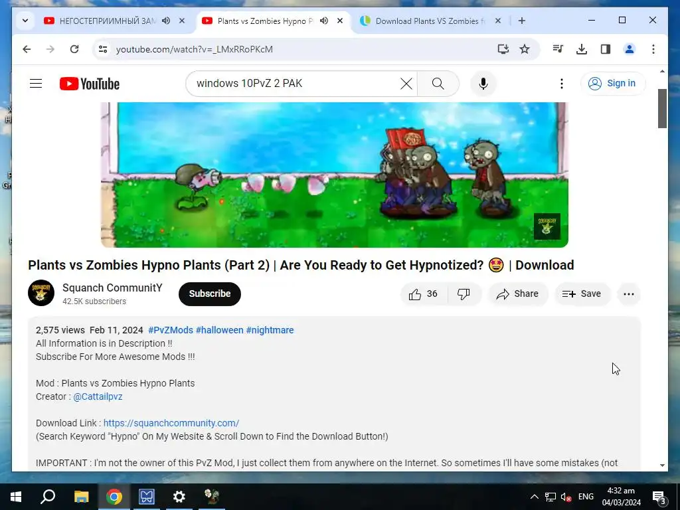Toggle the Chrome side panel
This screenshot has height=510, width=680.
606,49
